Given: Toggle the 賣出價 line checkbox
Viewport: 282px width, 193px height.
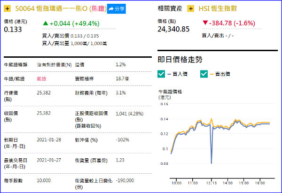Looking at the screenshot, I should 204,74.
